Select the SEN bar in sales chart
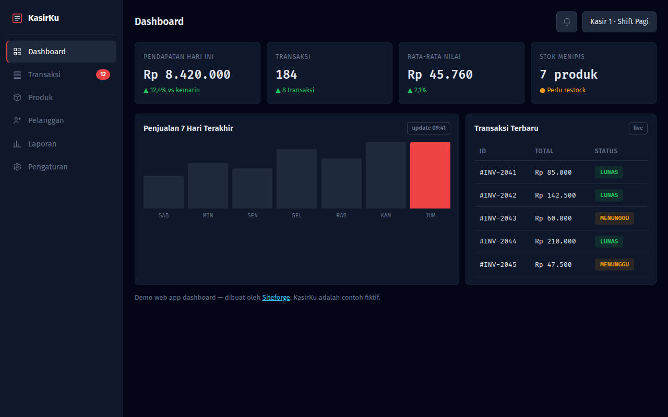668x417 pixels. [x=252, y=189]
